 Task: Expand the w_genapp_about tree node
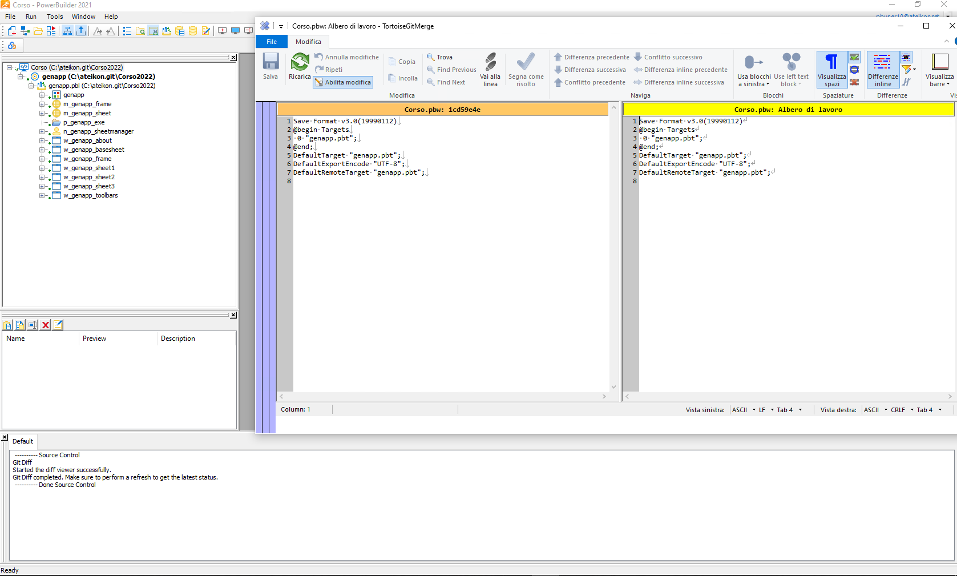pos(42,140)
